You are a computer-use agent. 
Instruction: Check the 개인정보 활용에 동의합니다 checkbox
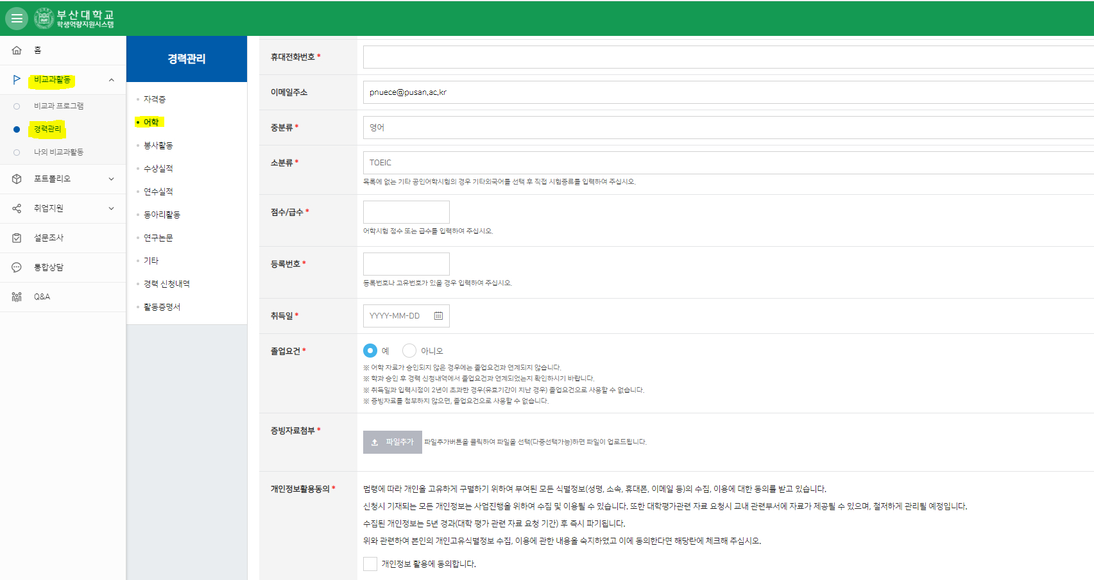click(x=370, y=564)
